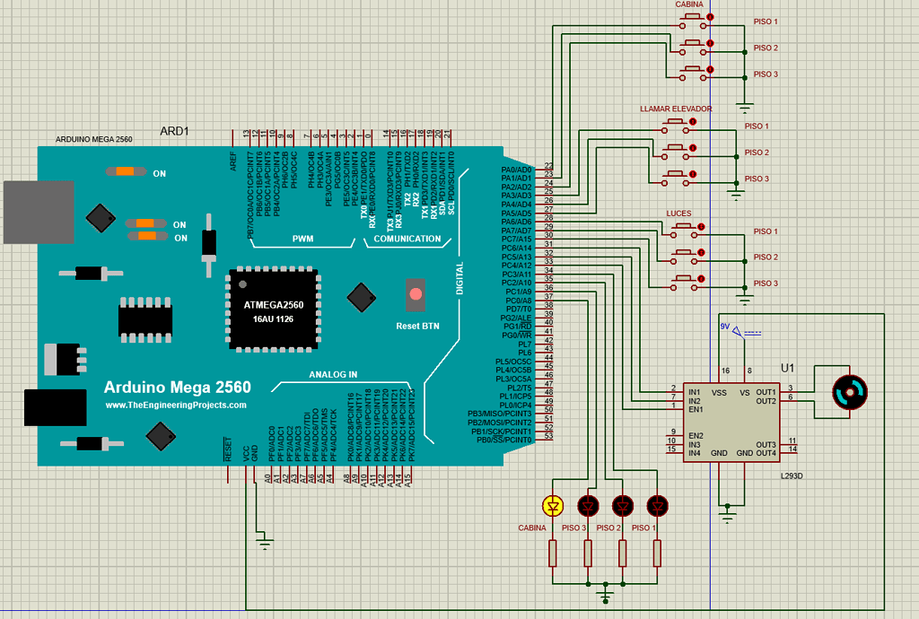The width and height of the screenshot is (919, 619).
Task: Click the red PISO 1 LED
Action: 658,506
